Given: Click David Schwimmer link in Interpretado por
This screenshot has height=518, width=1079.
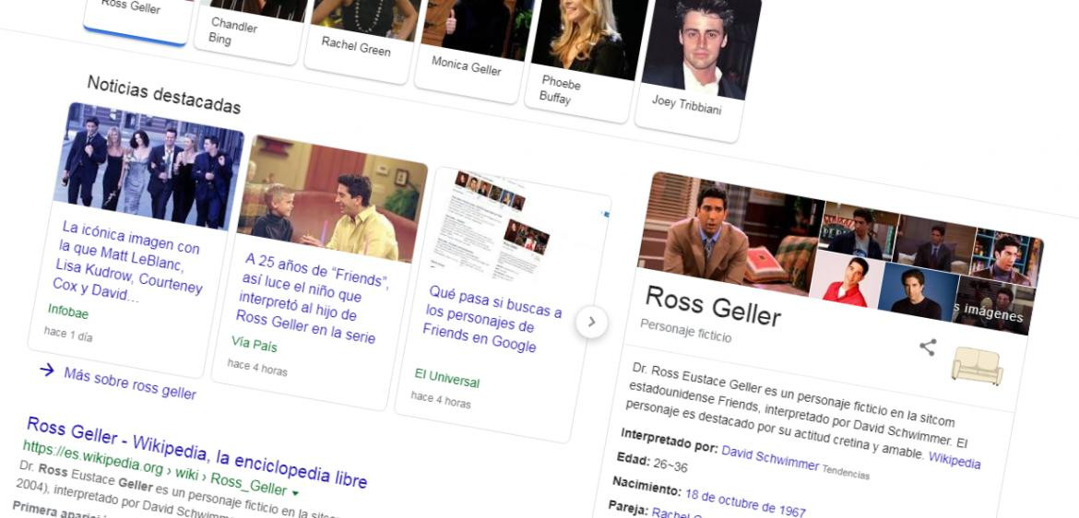Looking at the screenshot, I should [770, 458].
